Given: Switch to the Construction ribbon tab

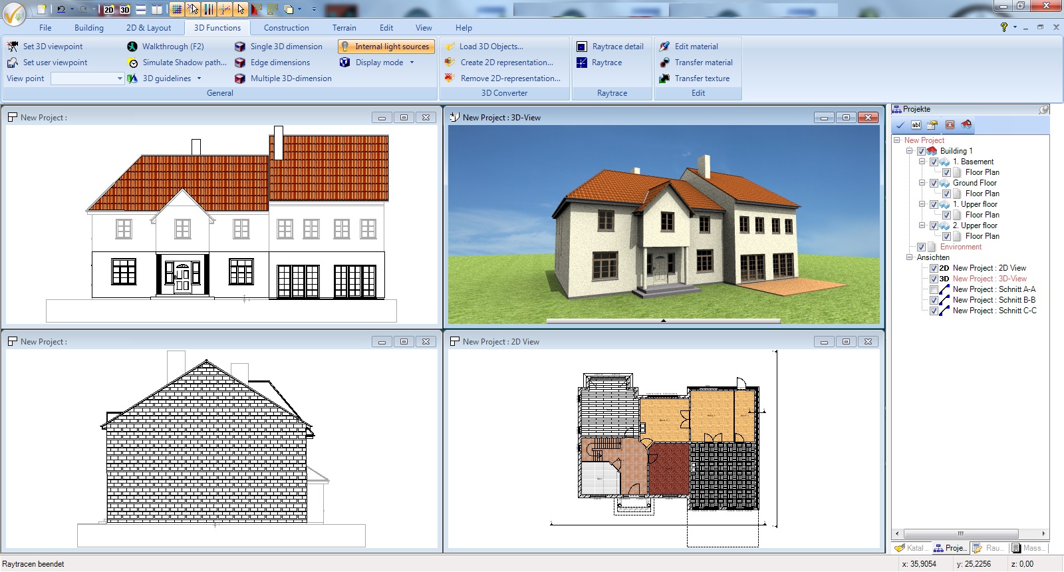Looking at the screenshot, I should (286, 28).
